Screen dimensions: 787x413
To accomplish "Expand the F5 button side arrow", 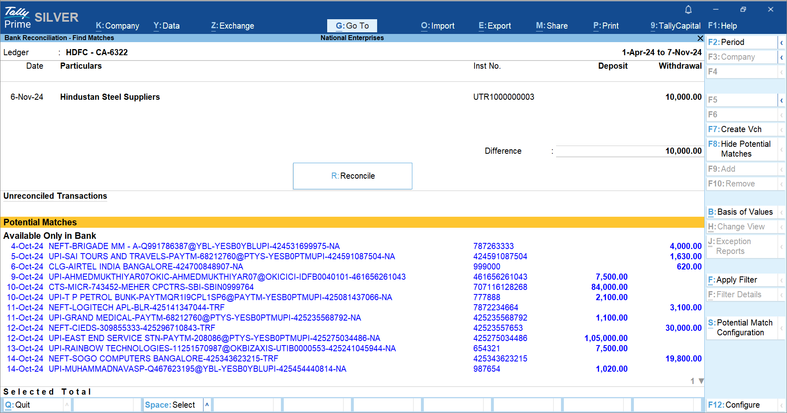I will pos(782,100).
